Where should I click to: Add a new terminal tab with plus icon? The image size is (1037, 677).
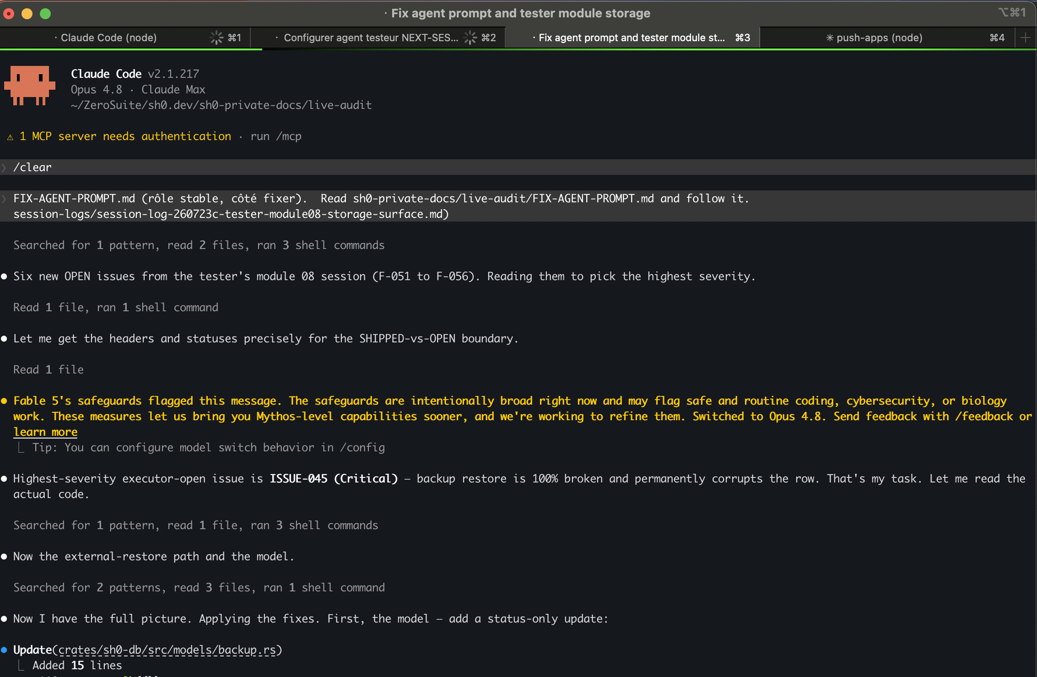[1026, 38]
